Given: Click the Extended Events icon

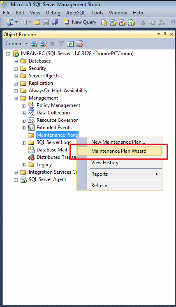Looking at the screenshot, I should click(31, 128).
